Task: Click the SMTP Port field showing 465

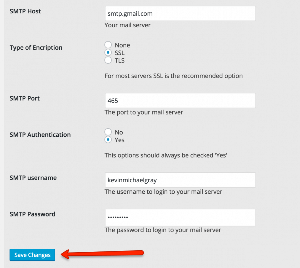Action: point(180,100)
